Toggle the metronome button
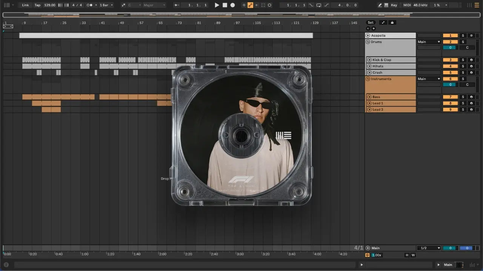 (x=90, y=5)
